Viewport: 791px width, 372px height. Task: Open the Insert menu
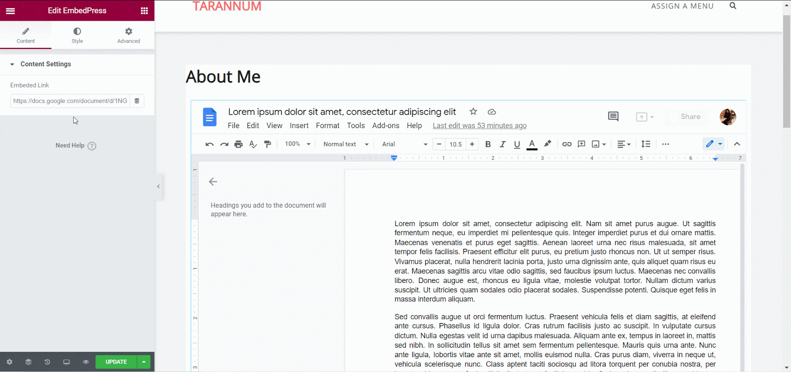(x=299, y=126)
